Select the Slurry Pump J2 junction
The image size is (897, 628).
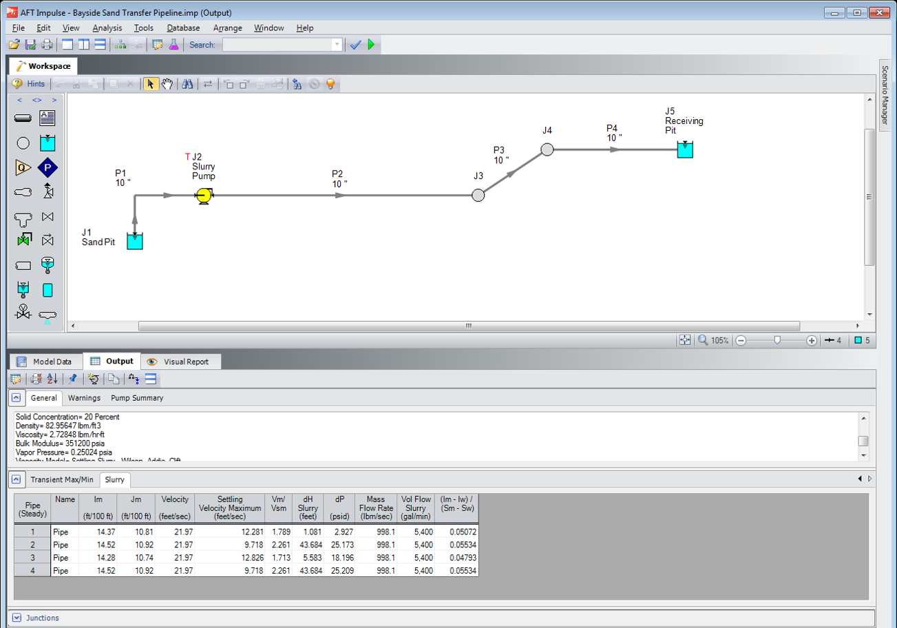coord(203,196)
